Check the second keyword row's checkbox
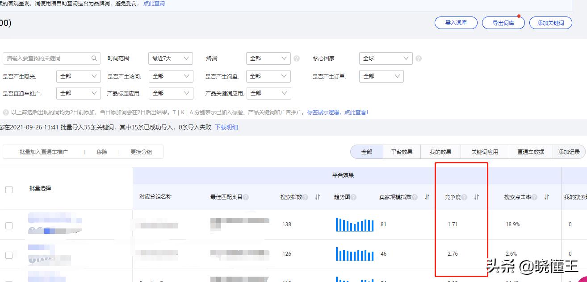 point(9,254)
